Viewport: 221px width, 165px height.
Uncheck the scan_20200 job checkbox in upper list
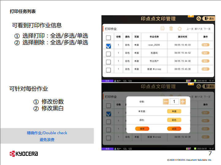click(x=108, y=46)
